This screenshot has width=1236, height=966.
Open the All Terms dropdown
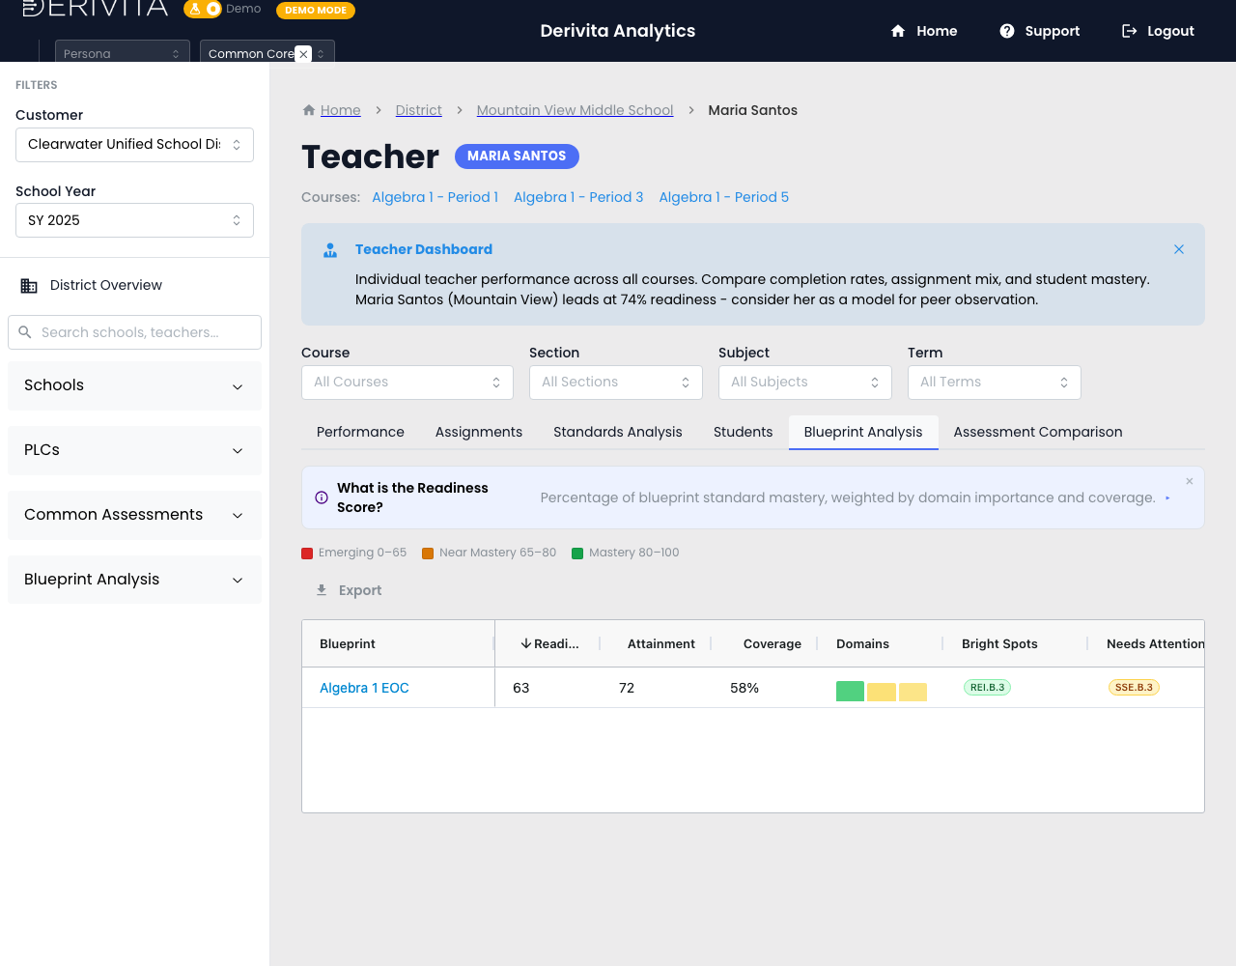click(995, 383)
